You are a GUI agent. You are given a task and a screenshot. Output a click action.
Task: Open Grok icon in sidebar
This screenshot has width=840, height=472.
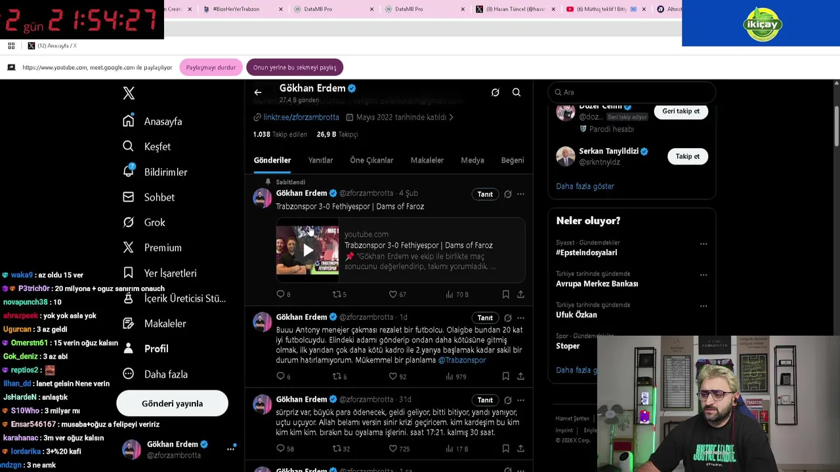pos(129,222)
